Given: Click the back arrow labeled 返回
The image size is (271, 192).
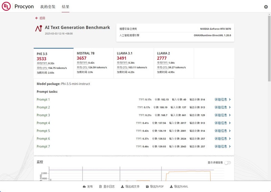Looking at the screenshot, I should click(40, 18).
